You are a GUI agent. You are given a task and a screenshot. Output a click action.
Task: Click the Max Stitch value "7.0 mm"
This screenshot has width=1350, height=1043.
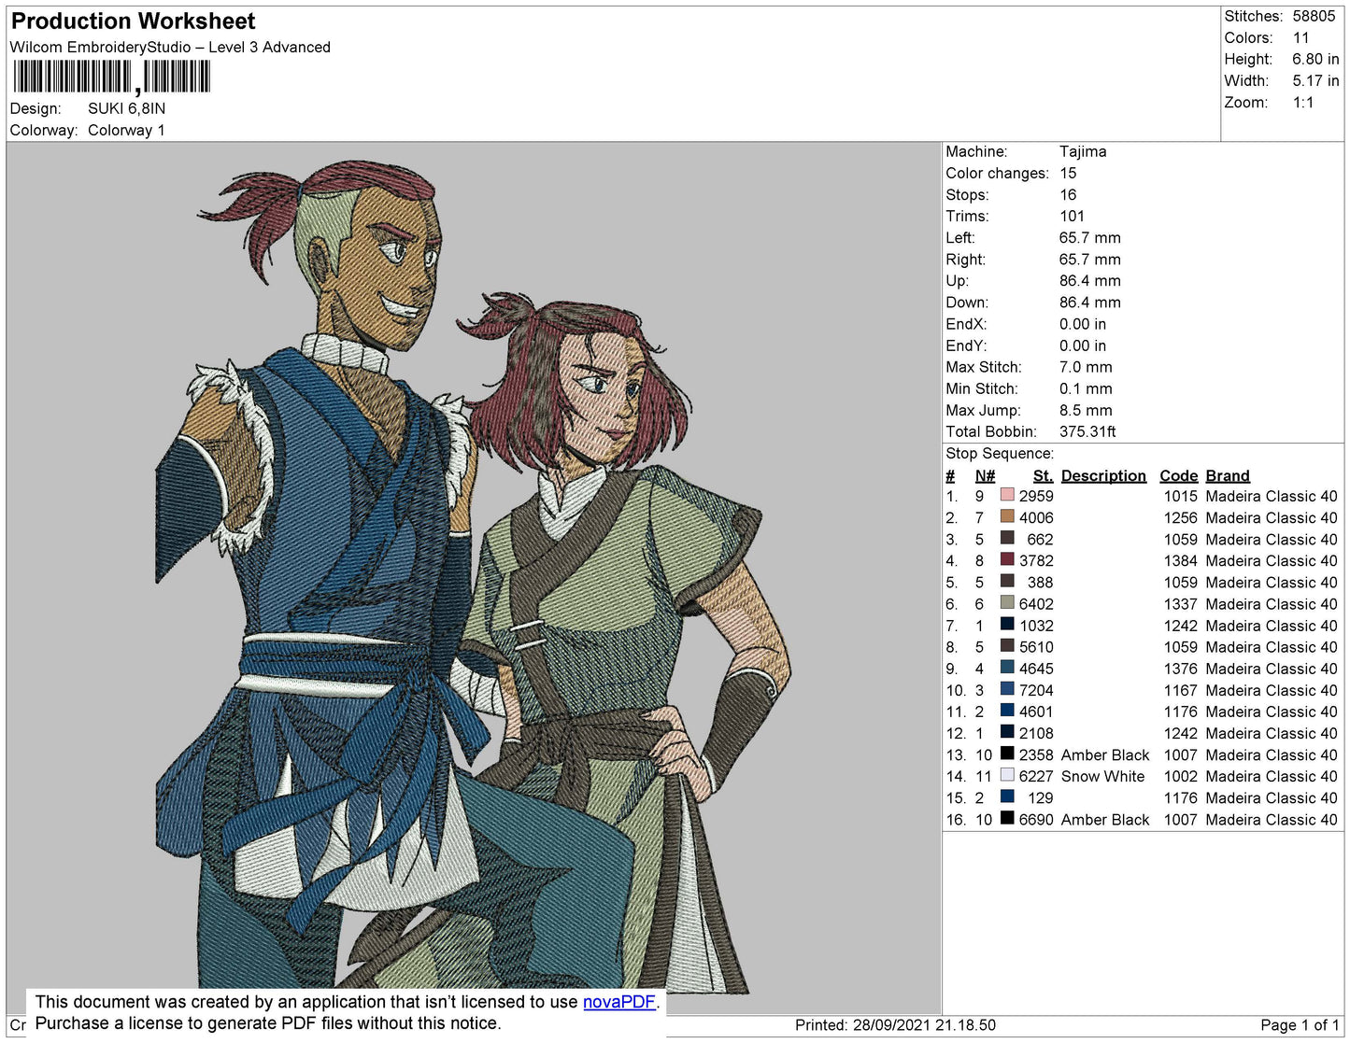tap(1086, 367)
